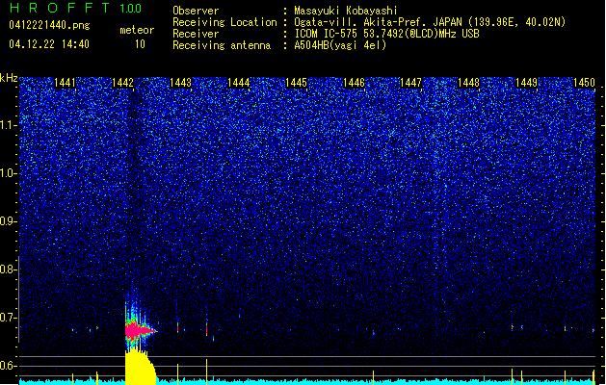Click the tall yellow spike after the 1443 marker

coord(207,372)
